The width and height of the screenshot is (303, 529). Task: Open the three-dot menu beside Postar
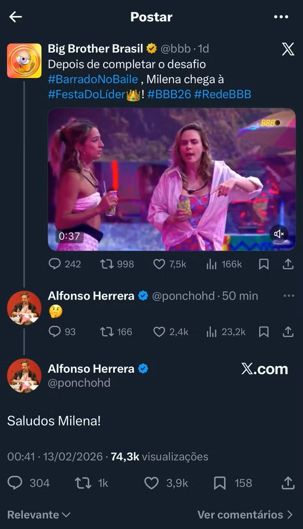pos(281,17)
